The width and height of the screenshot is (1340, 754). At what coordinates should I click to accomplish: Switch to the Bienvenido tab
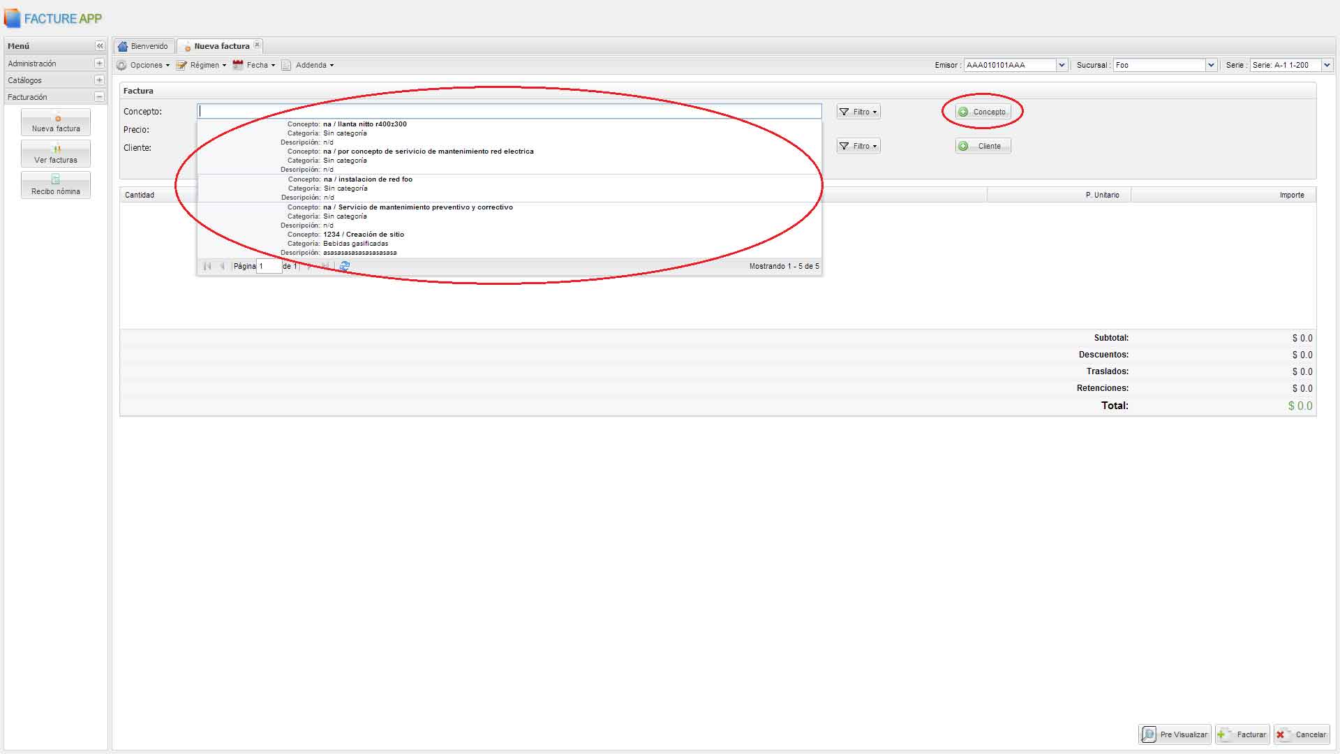(144, 46)
